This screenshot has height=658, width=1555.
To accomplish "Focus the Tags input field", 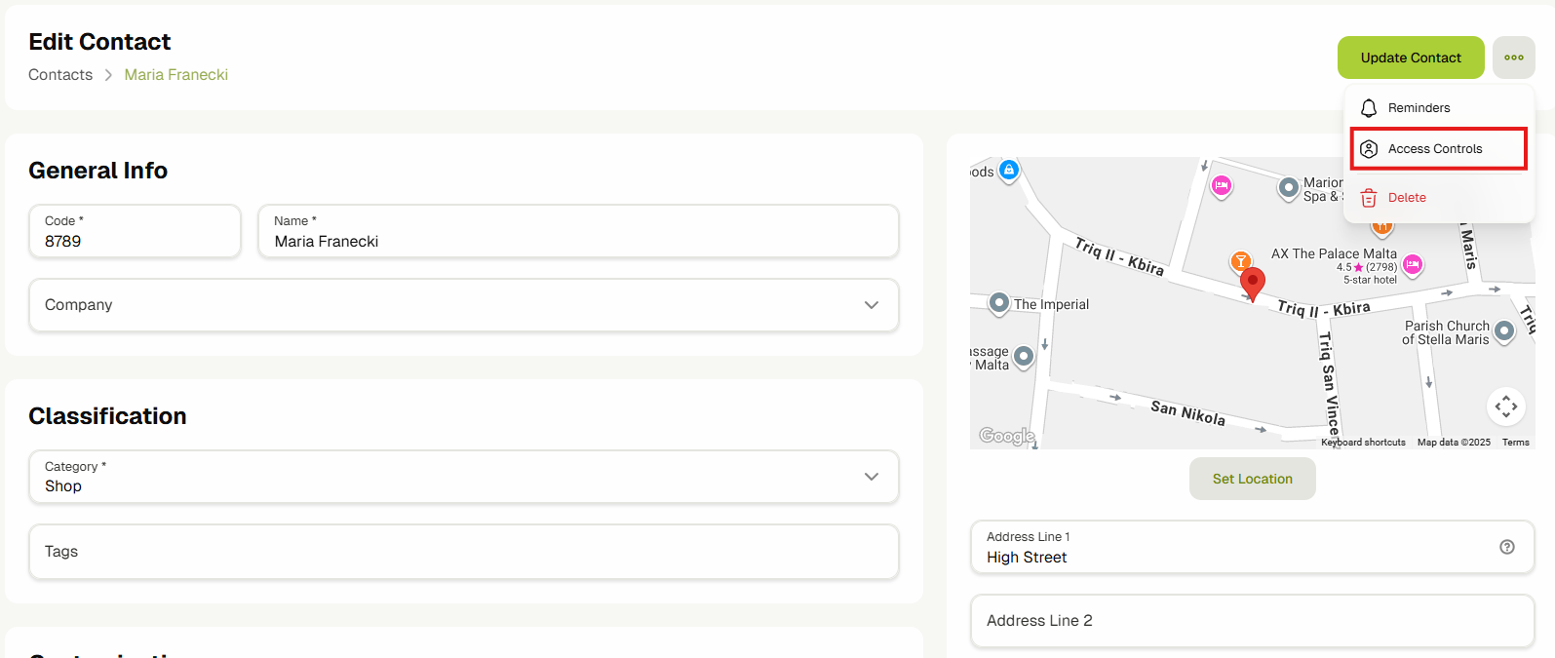I will click(x=463, y=552).
